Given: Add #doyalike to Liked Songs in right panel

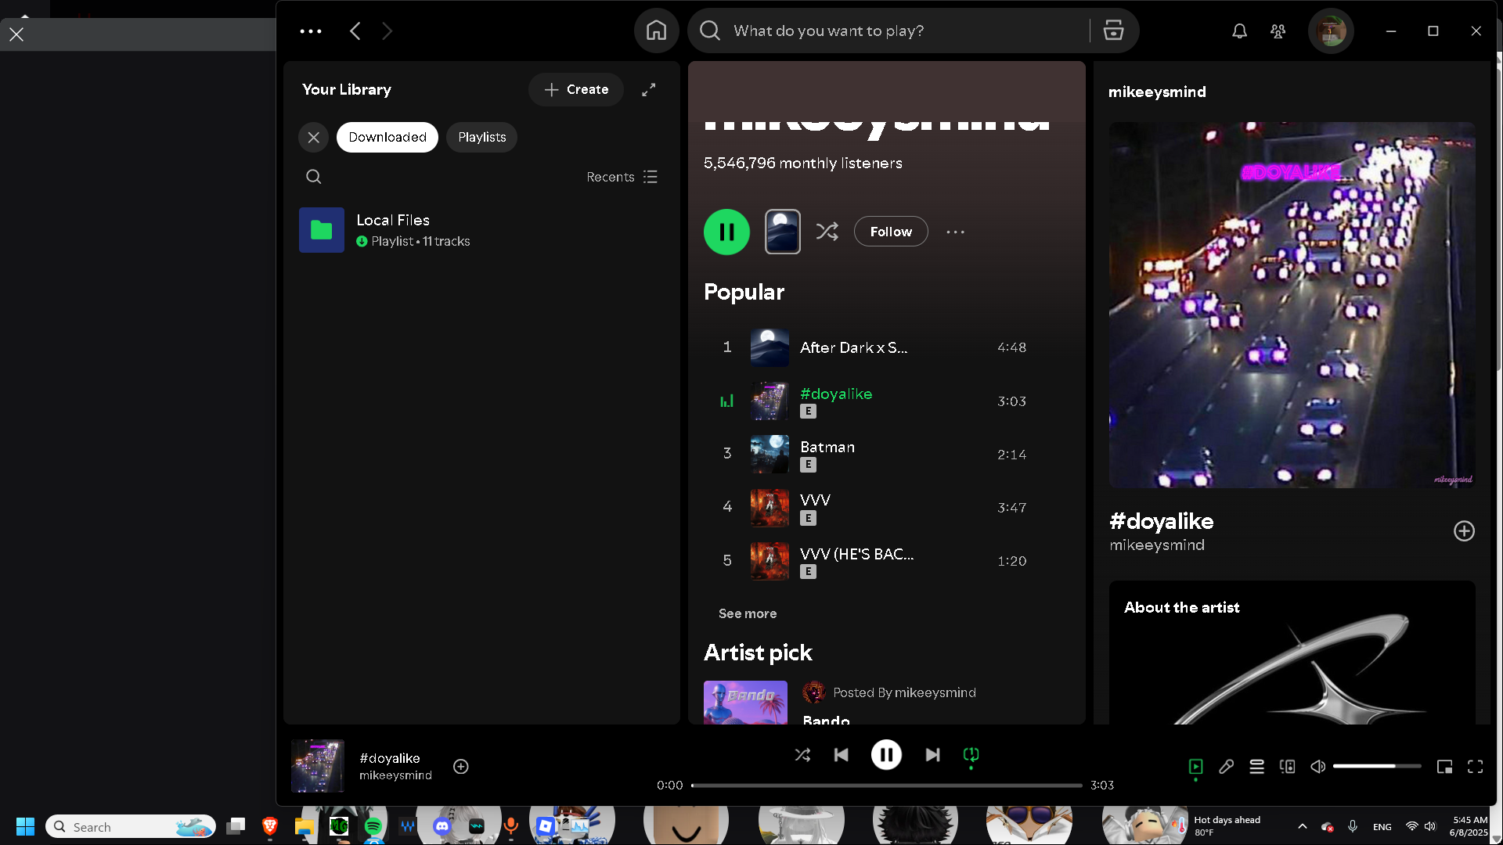Looking at the screenshot, I should pos(1464,531).
